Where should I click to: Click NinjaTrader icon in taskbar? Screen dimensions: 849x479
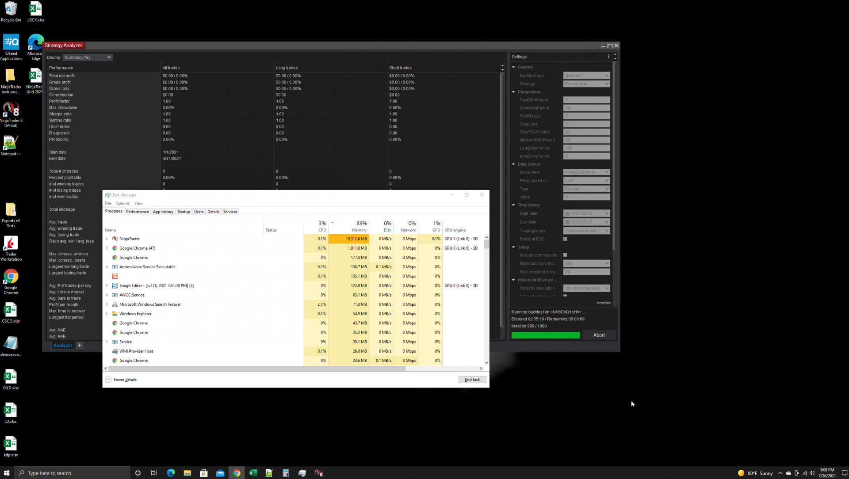pyautogui.click(x=319, y=473)
